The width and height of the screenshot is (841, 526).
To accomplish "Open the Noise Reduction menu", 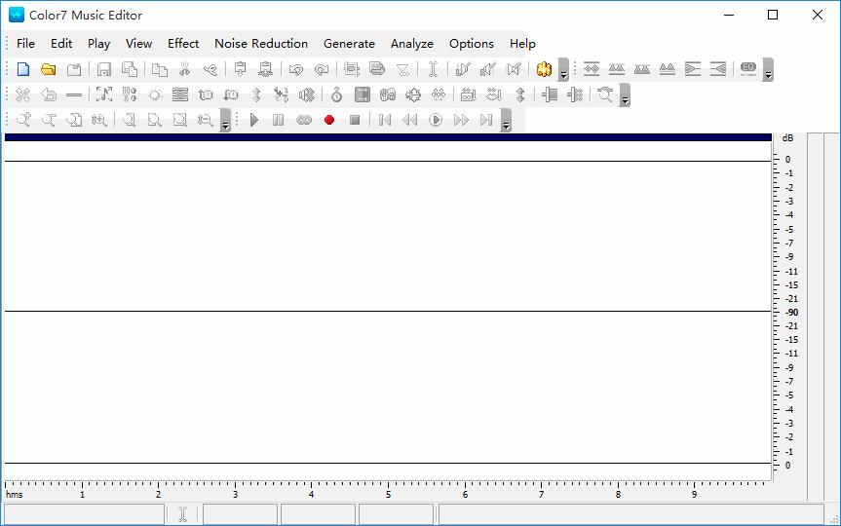I will coord(261,44).
